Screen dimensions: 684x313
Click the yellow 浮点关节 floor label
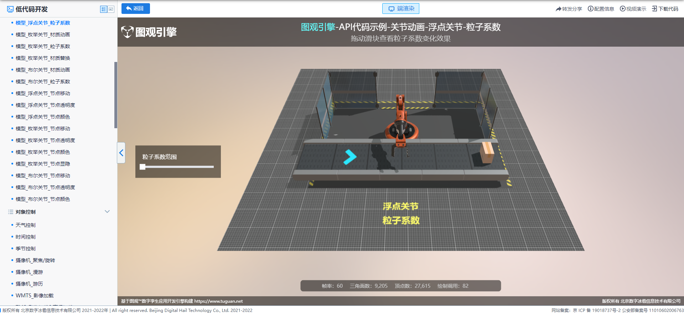coord(400,207)
